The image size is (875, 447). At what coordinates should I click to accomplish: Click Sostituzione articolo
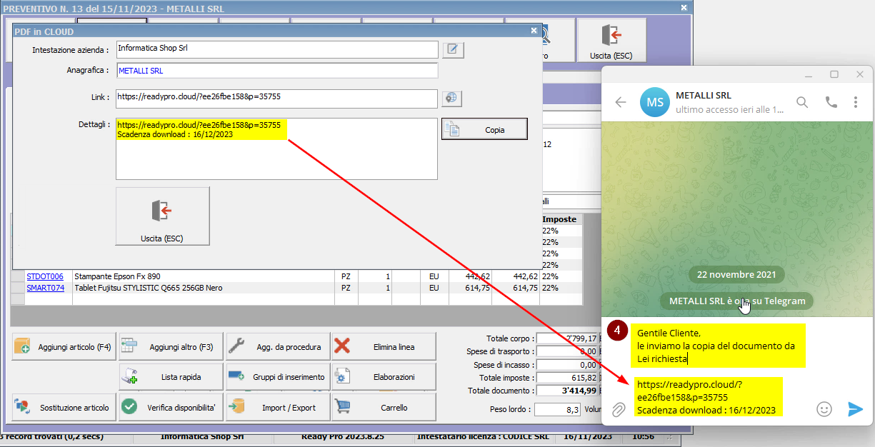pyautogui.click(x=64, y=407)
